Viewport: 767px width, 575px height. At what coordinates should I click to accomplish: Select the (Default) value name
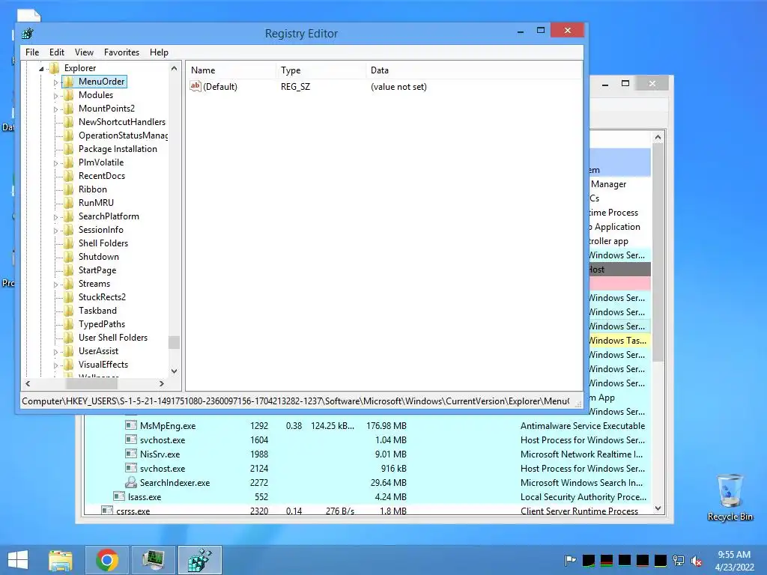tap(220, 87)
